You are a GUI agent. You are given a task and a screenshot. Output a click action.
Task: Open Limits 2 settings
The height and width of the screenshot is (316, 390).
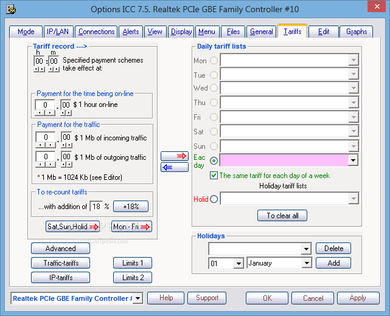tap(133, 278)
